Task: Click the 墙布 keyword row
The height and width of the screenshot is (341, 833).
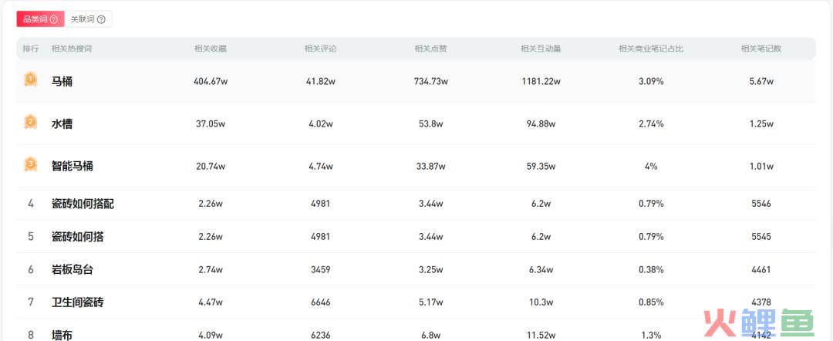Action: 62,335
